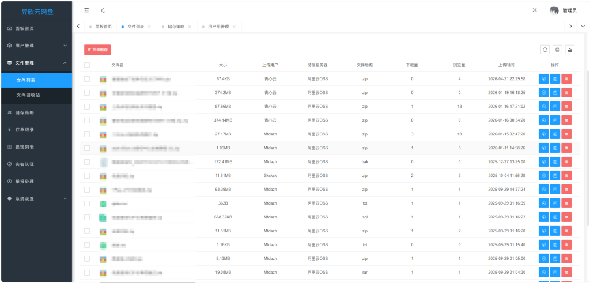Reload the table with the bordered refresh icon

545,50
